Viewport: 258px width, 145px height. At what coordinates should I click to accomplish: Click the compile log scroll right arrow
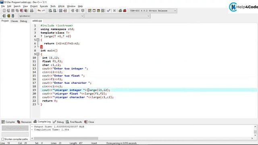[252, 139]
